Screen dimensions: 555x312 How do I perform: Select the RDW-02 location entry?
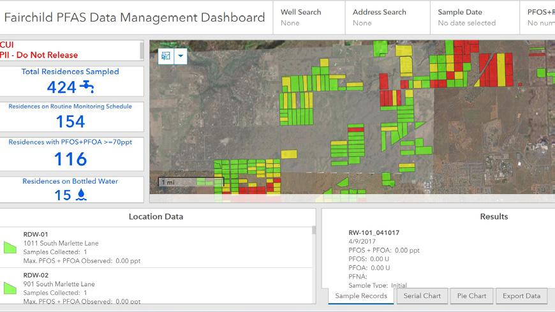tap(156, 286)
